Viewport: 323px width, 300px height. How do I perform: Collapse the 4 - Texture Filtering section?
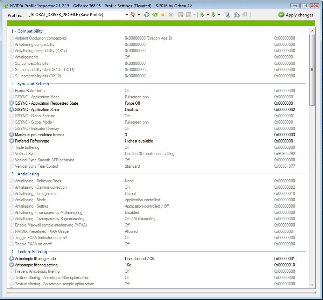pos(29,252)
